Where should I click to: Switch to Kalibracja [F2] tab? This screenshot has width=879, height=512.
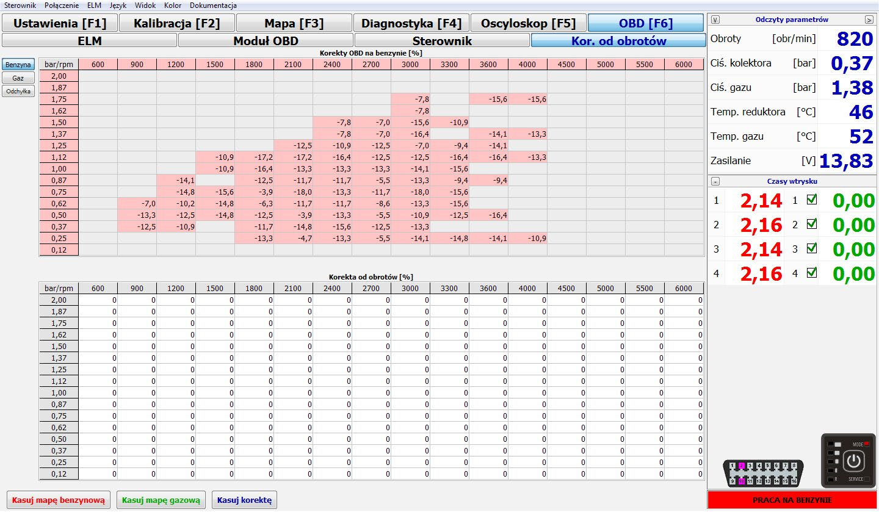[x=177, y=24]
